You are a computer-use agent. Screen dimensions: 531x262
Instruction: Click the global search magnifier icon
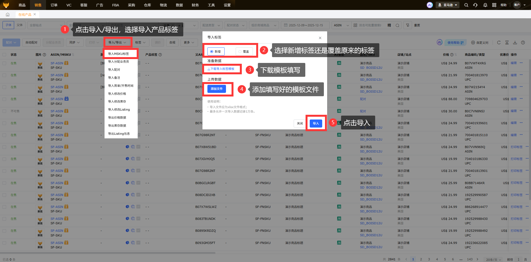466,5
